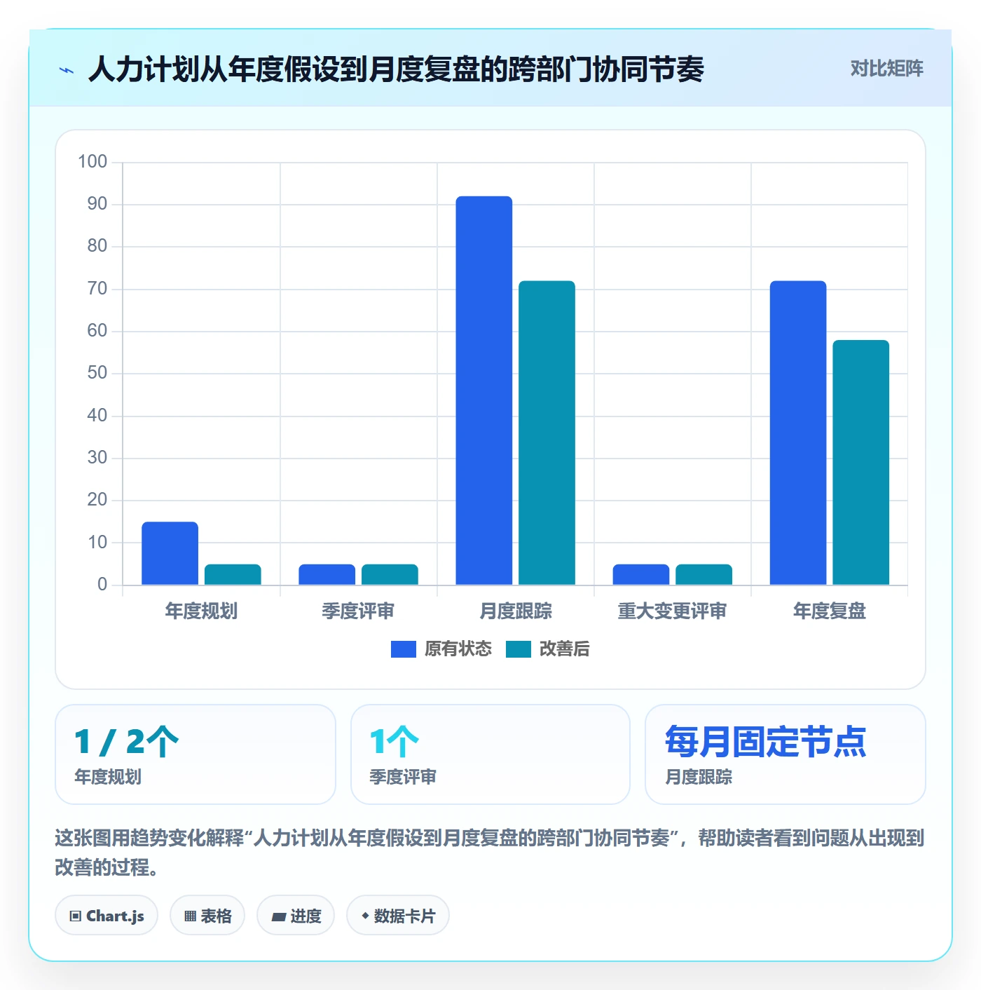Click the 每月固定节点 card heading

pyautogui.click(x=766, y=742)
